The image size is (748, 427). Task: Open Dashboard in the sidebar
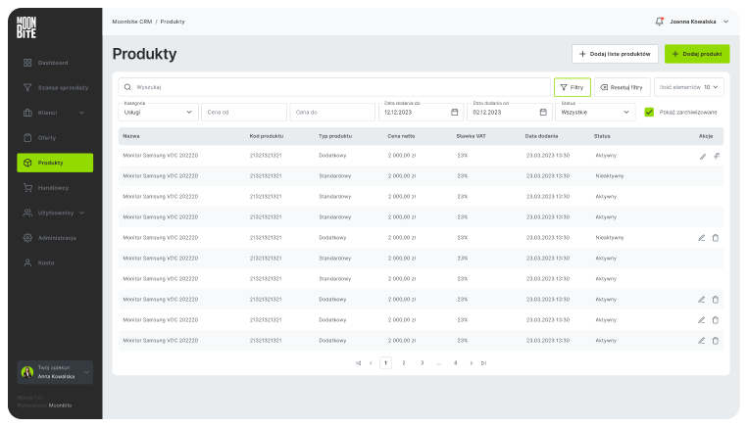pyautogui.click(x=53, y=63)
